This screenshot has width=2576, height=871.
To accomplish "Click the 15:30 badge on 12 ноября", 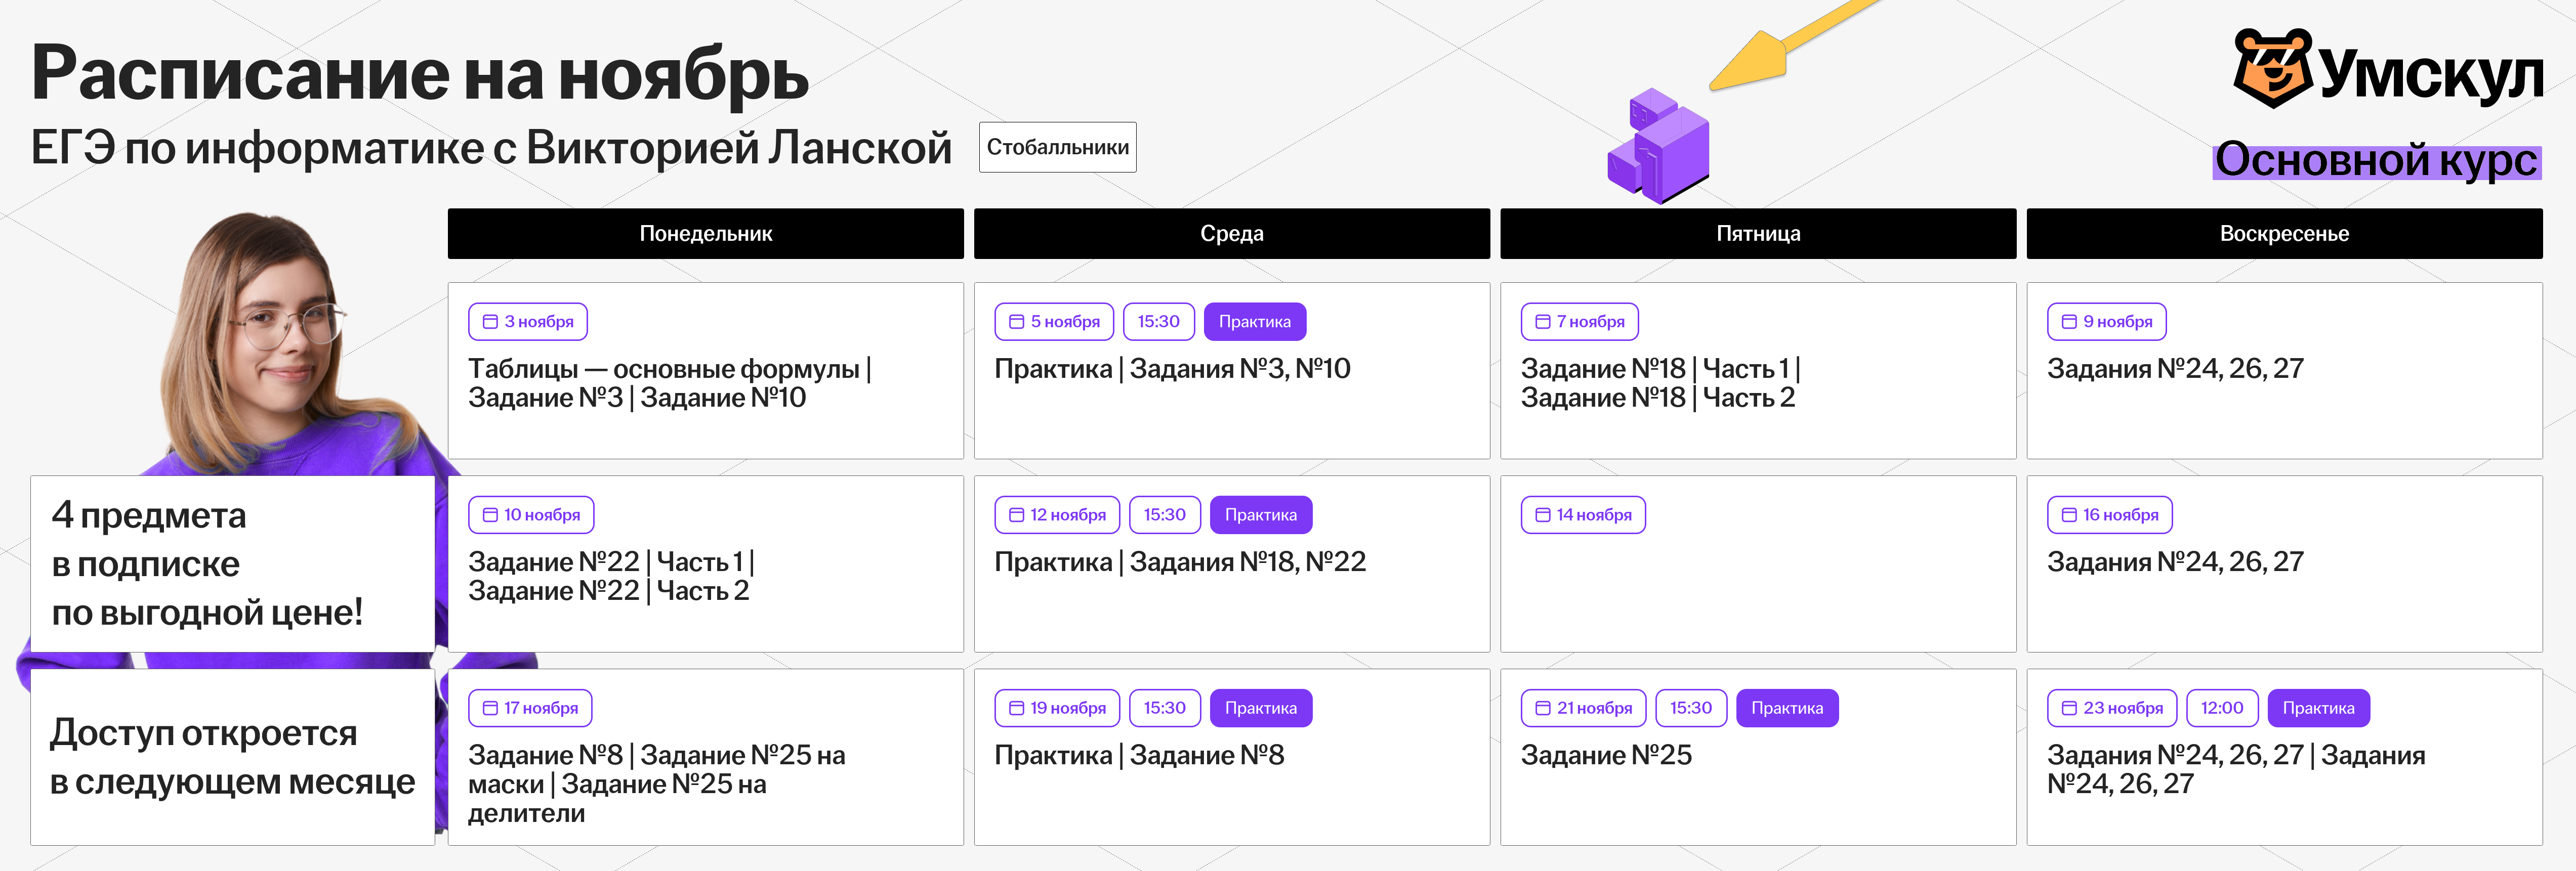I will click(1164, 515).
